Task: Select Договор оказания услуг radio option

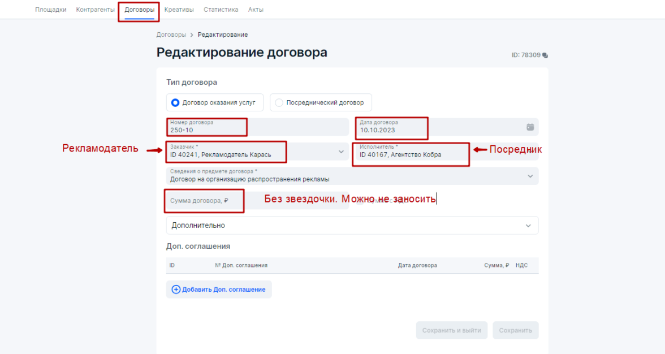Action: [x=215, y=102]
